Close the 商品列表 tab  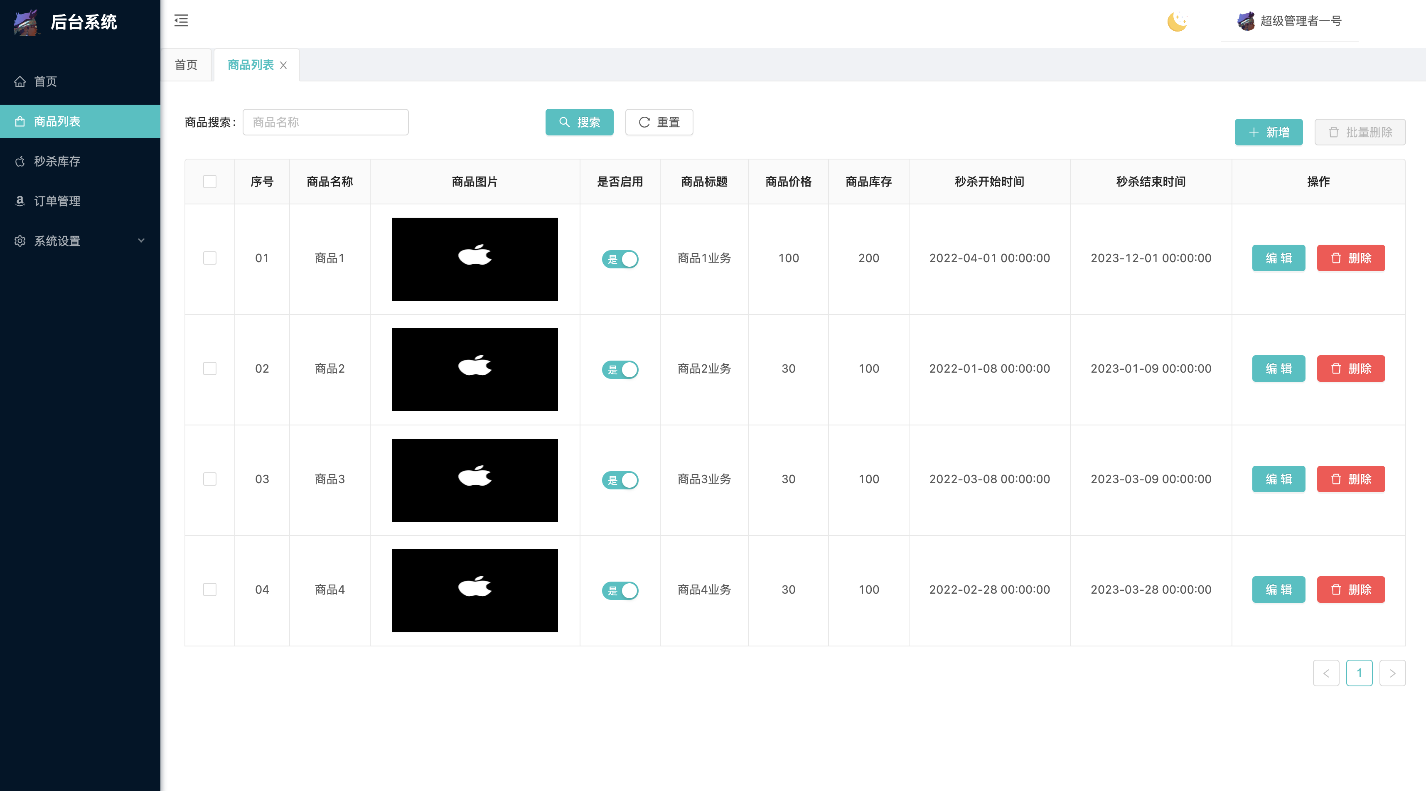[x=283, y=65]
